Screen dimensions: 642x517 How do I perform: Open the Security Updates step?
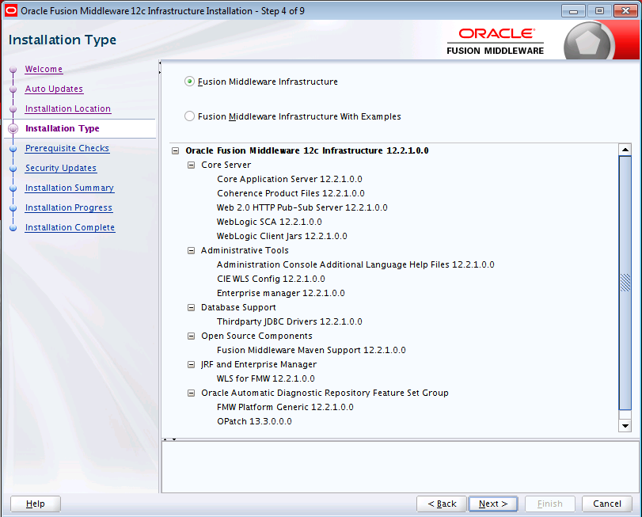click(x=61, y=168)
